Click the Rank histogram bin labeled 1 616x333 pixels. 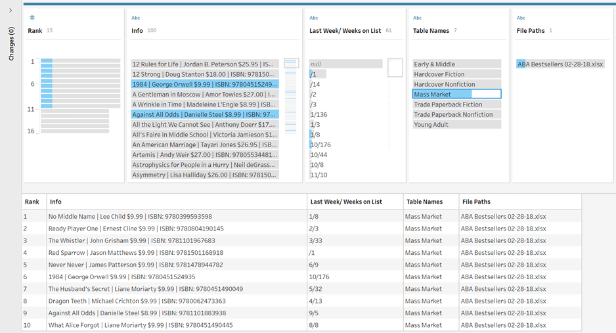coord(81,61)
